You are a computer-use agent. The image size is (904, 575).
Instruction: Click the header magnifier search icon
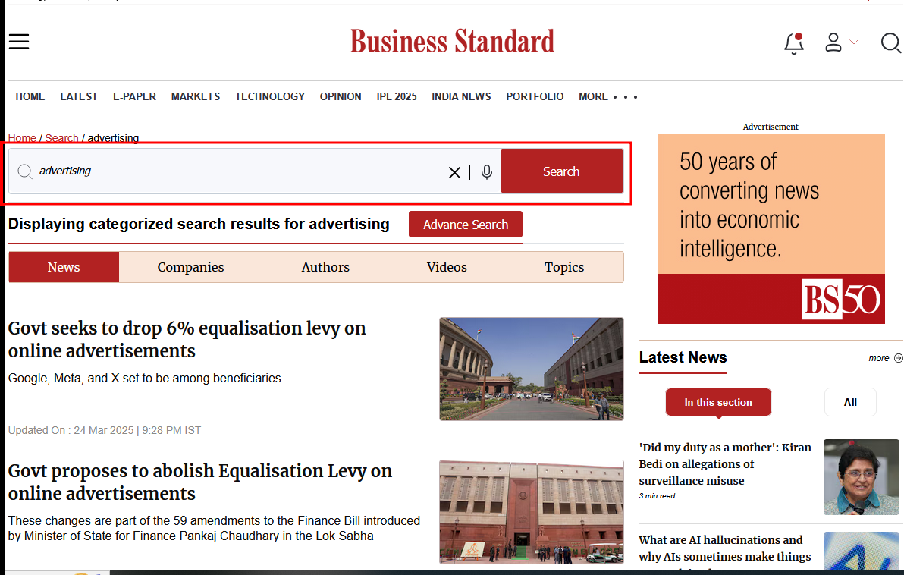(x=890, y=43)
